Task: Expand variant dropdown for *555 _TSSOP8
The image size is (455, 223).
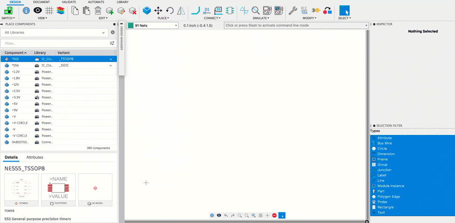Action: pyautogui.click(x=110, y=59)
